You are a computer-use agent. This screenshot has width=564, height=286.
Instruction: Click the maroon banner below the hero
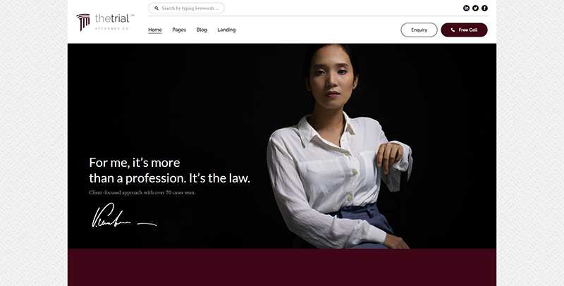point(281,267)
